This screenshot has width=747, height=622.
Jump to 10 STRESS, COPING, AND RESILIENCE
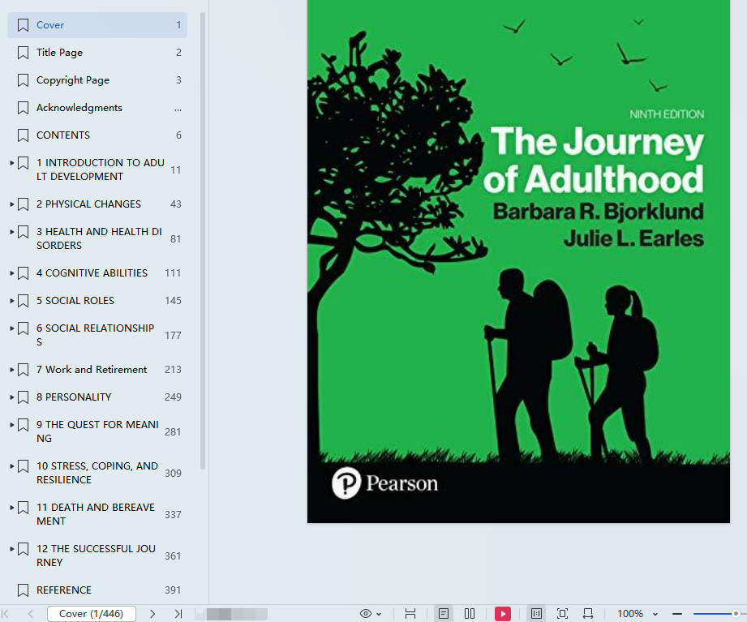97,473
